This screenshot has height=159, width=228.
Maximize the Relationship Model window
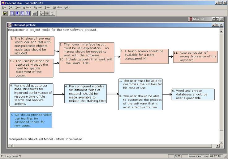tap(217, 25)
